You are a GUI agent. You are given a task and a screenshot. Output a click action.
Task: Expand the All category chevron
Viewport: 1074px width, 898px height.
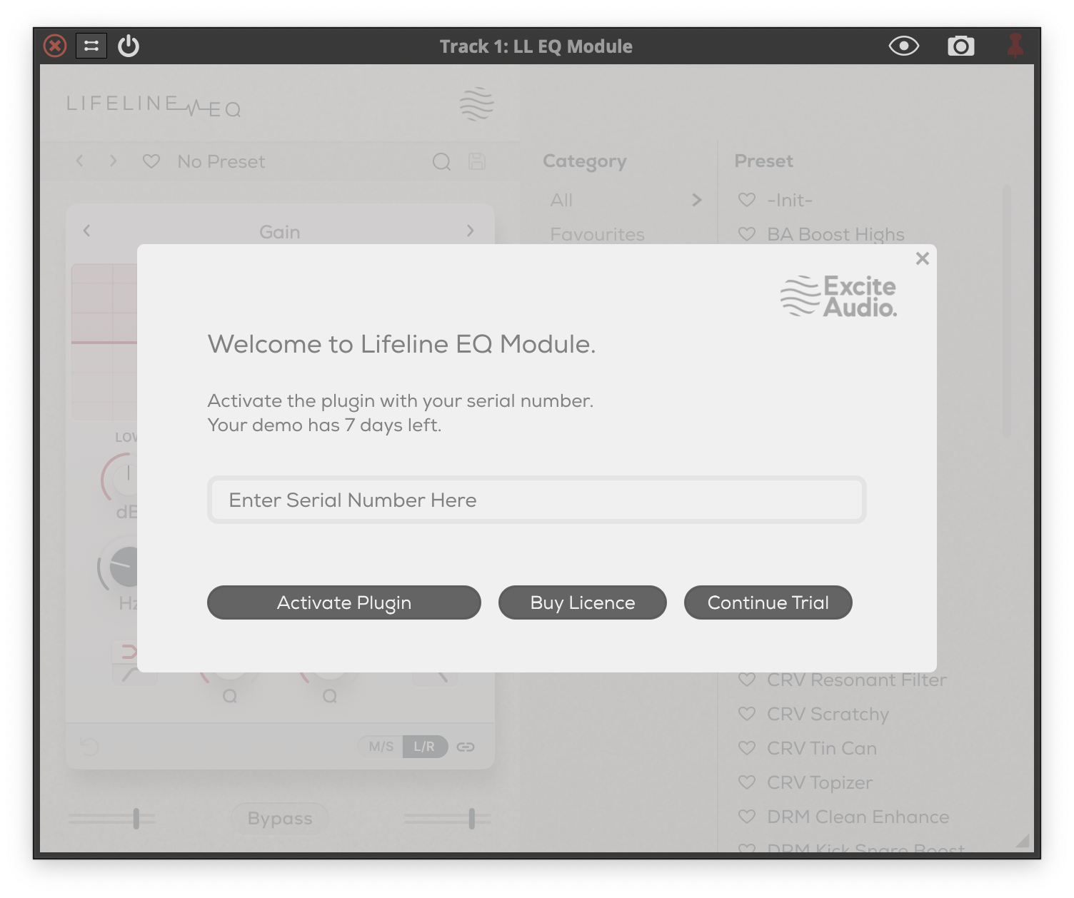[697, 200]
